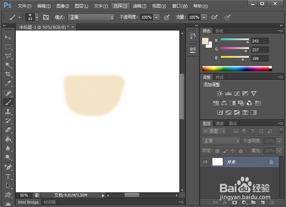Enable airbrush mode
The height and width of the screenshot is (207, 286).
(214, 18)
